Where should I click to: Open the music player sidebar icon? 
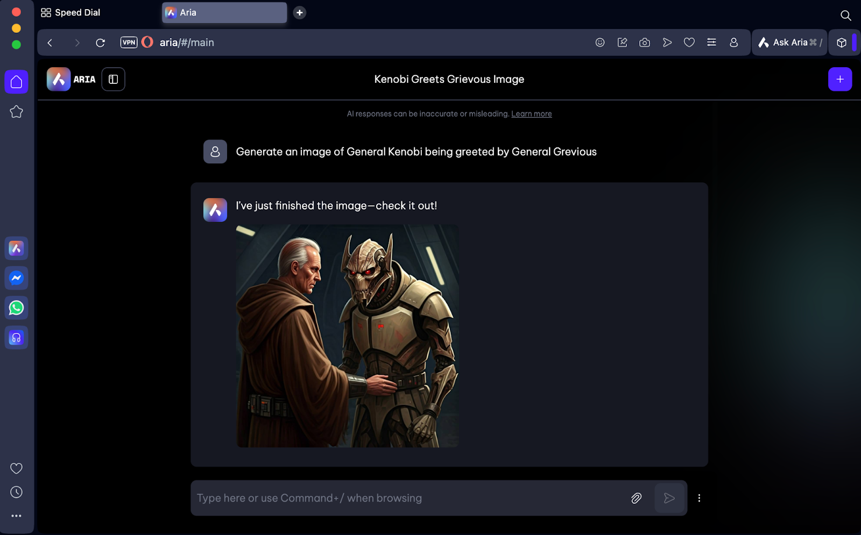coord(17,338)
